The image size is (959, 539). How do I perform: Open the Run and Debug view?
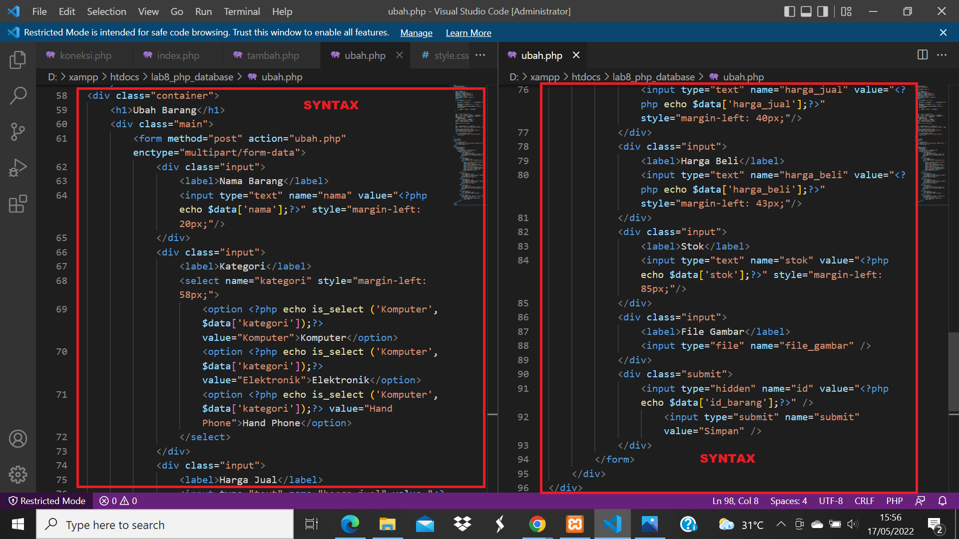(18, 168)
